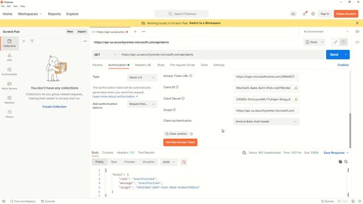Open the Send button dropdown arrow
The height and width of the screenshot is (204, 363).
tap(346, 54)
